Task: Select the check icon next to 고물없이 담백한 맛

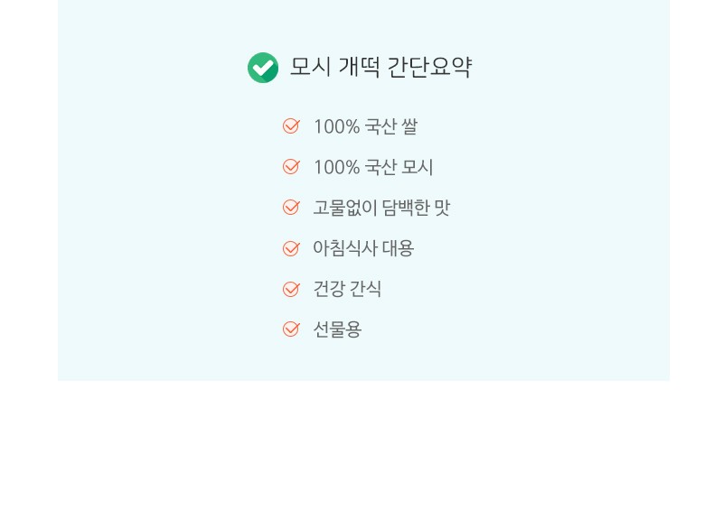Action: pyautogui.click(x=291, y=208)
